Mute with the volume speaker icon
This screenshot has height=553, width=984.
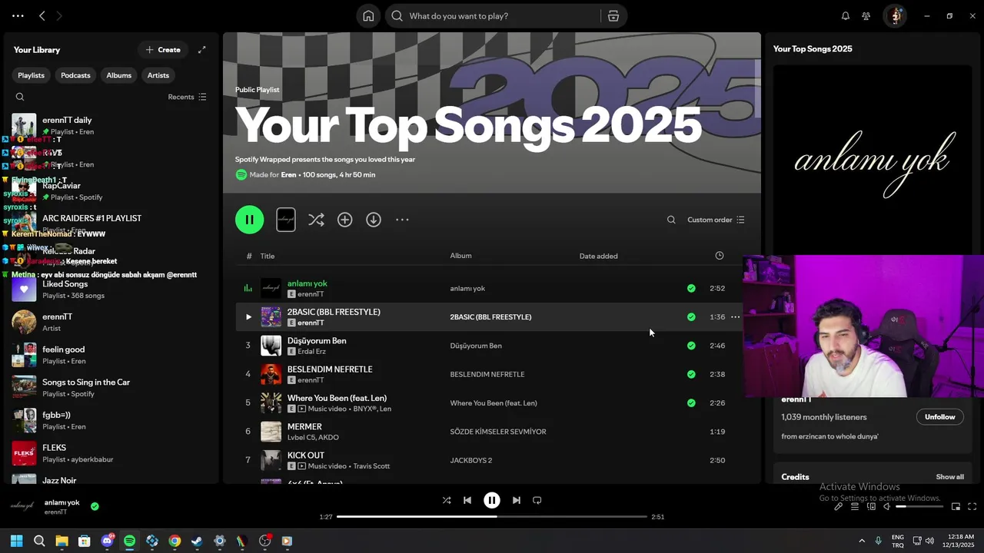coord(886,507)
